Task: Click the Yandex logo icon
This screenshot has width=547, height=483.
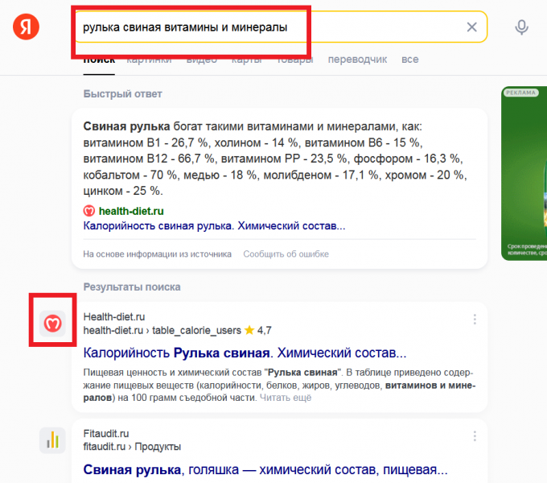Action: click(x=26, y=27)
